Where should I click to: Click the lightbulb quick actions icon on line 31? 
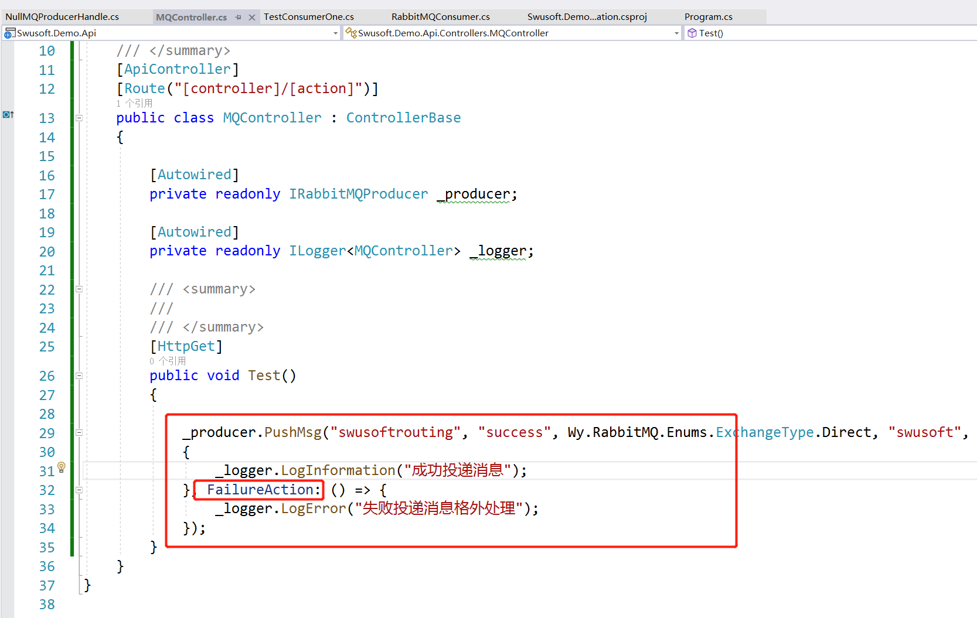click(x=61, y=467)
